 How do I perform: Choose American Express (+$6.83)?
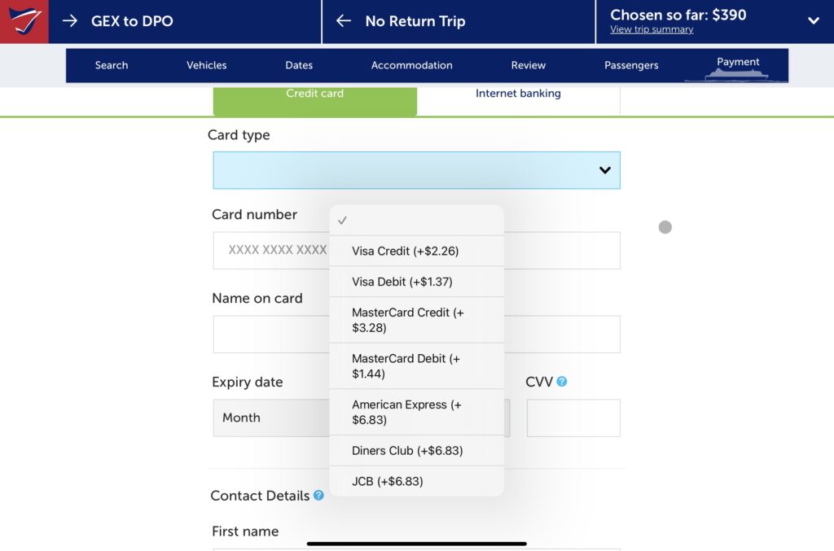416,413
